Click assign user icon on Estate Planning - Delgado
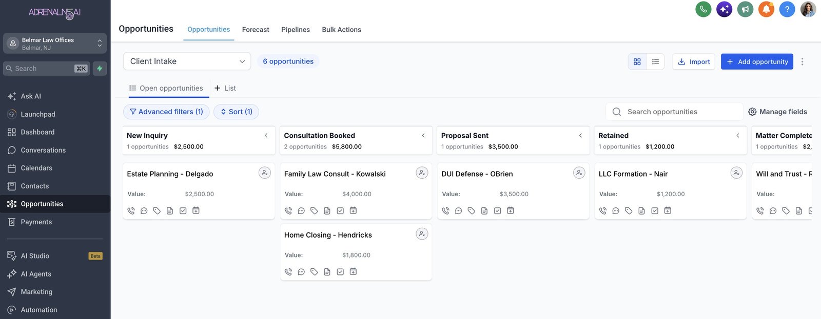This screenshot has height=319, width=821. [264, 173]
